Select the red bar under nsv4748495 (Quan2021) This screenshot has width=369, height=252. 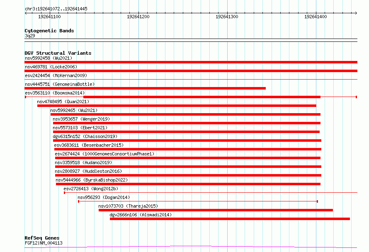click(x=177, y=106)
